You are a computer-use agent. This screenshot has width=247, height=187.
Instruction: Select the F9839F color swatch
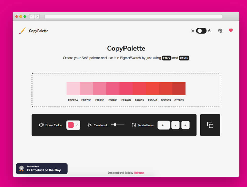click(99, 89)
